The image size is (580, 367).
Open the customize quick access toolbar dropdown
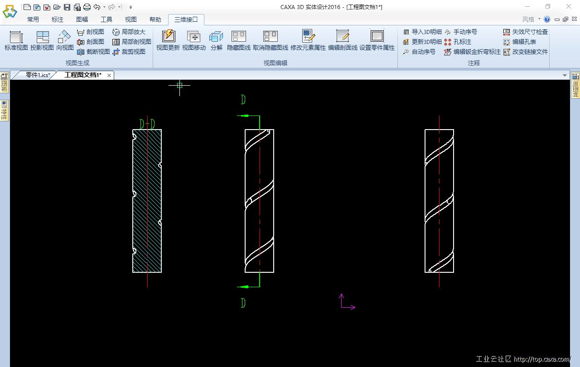click(x=130, y=7)
